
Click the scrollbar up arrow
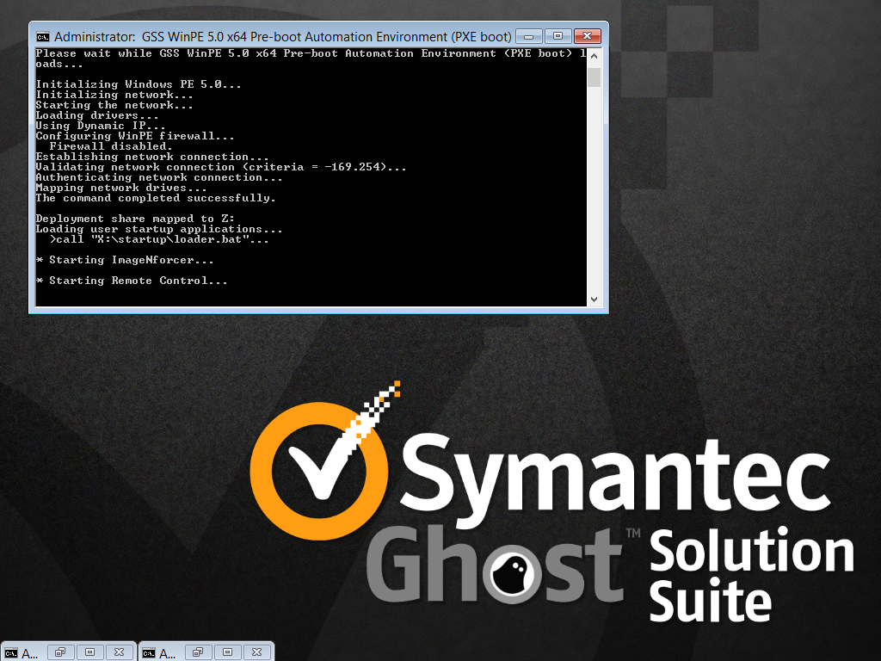[x=594, y=57]
